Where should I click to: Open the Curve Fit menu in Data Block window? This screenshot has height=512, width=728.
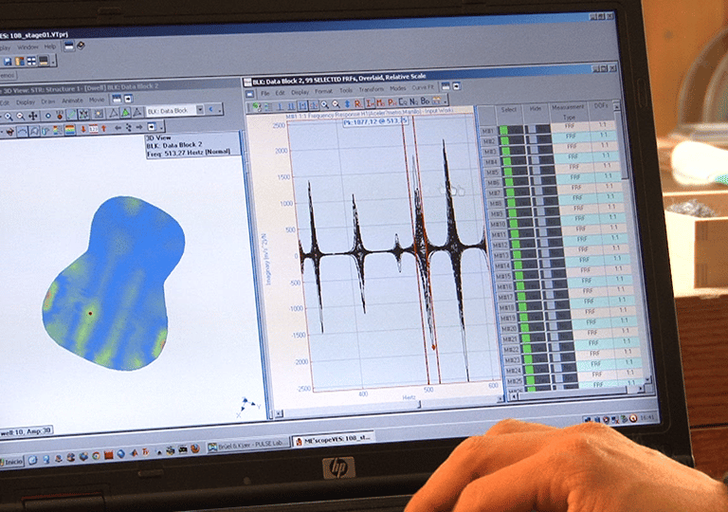[x=423, y=87]
